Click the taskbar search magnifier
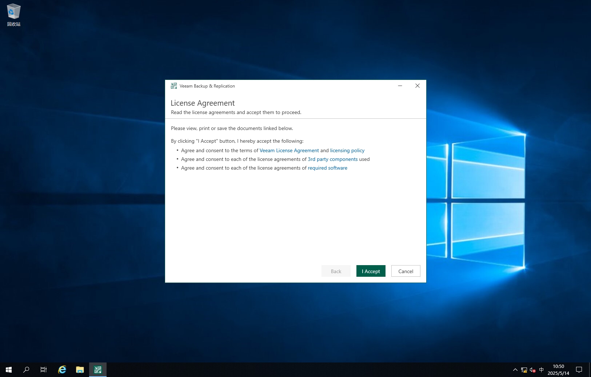The height and width of the screenshot is (377, 591). pyautogui.click(x=26, y=370)
